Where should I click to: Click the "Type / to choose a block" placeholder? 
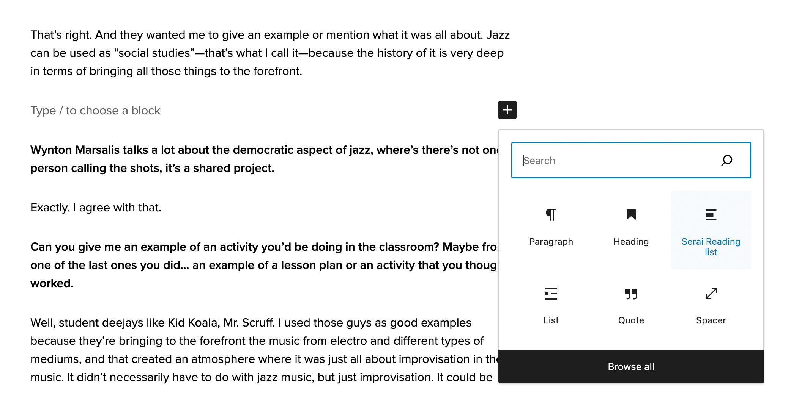coord(95,111)
